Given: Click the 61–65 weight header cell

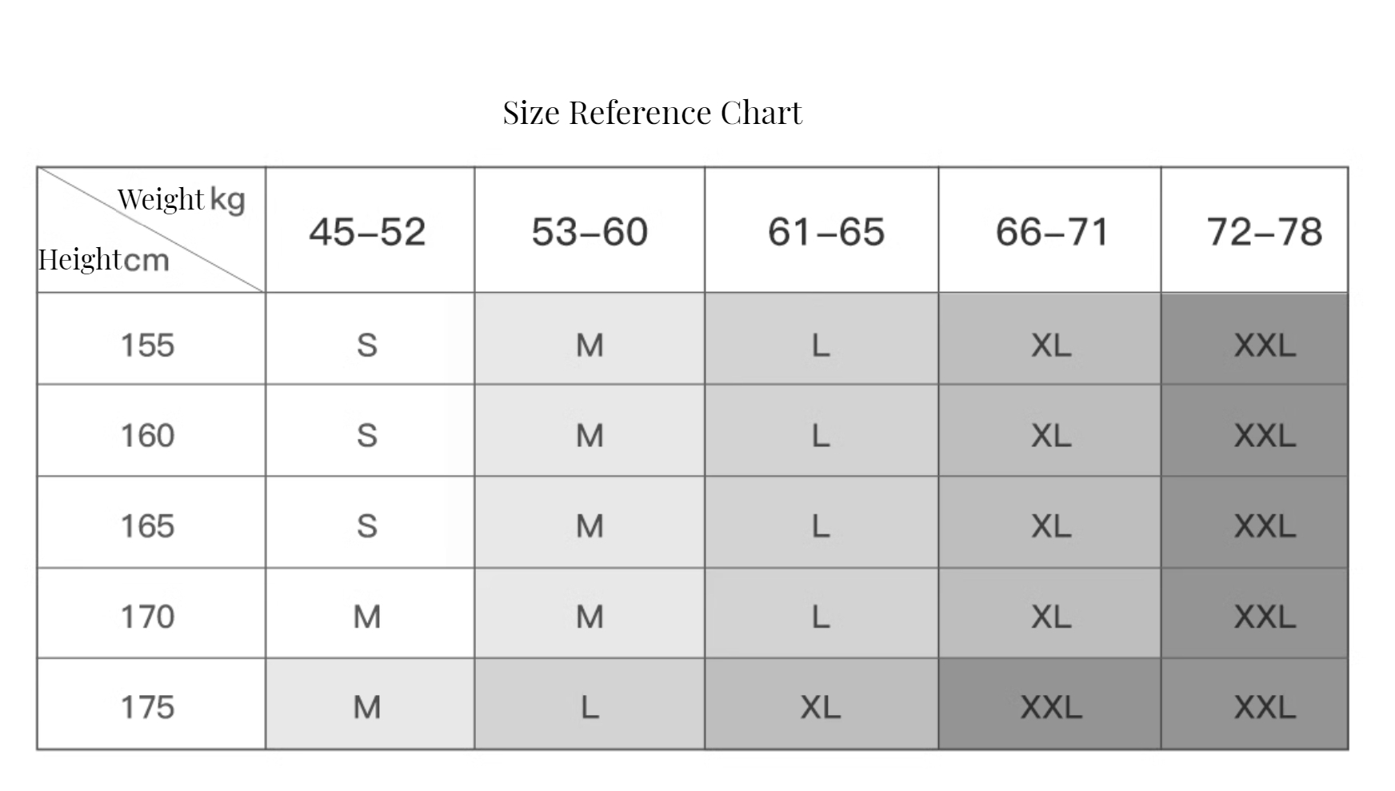Looking at the screenshot, I should click(x=821, y=230).
